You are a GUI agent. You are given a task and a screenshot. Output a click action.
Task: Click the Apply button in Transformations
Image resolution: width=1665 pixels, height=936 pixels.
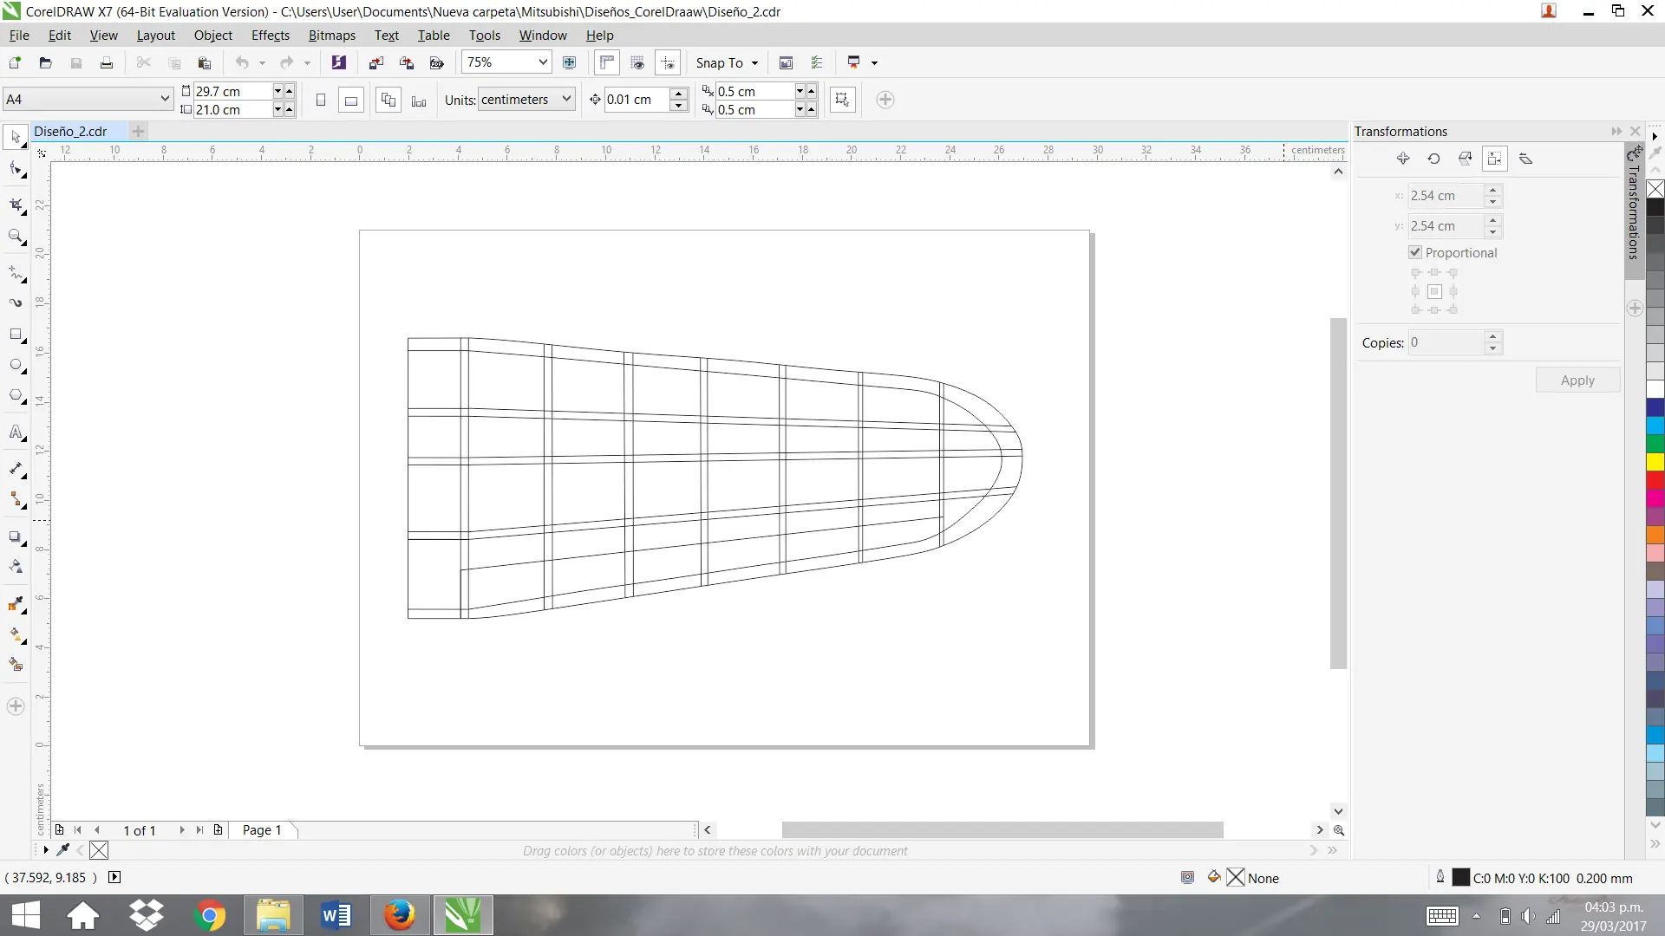[x=1577, y=380]
